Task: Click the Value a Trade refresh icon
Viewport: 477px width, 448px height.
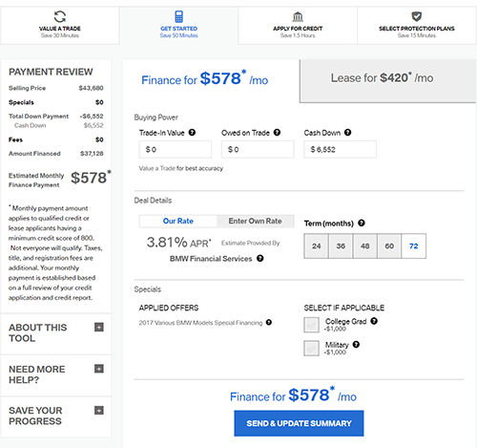Action: pos(60,16)
